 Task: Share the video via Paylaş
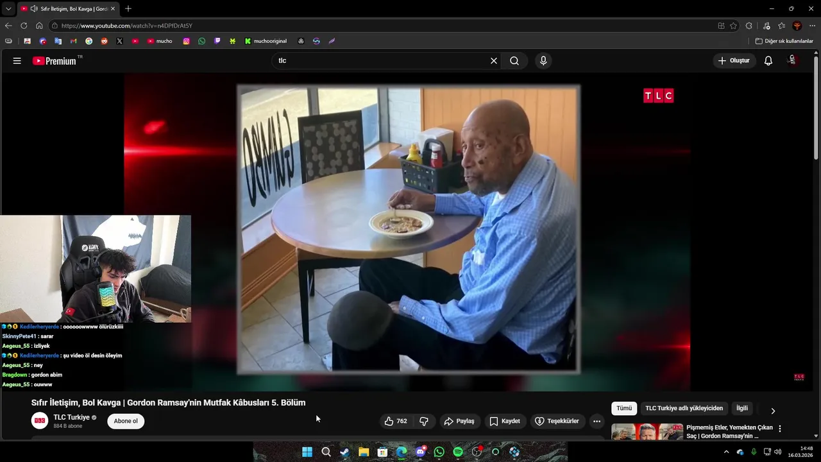(x=459, y=421)
